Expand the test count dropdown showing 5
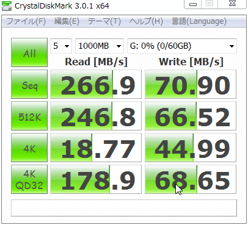This screenshot has height=225, width=248. [x=61, y=46]
